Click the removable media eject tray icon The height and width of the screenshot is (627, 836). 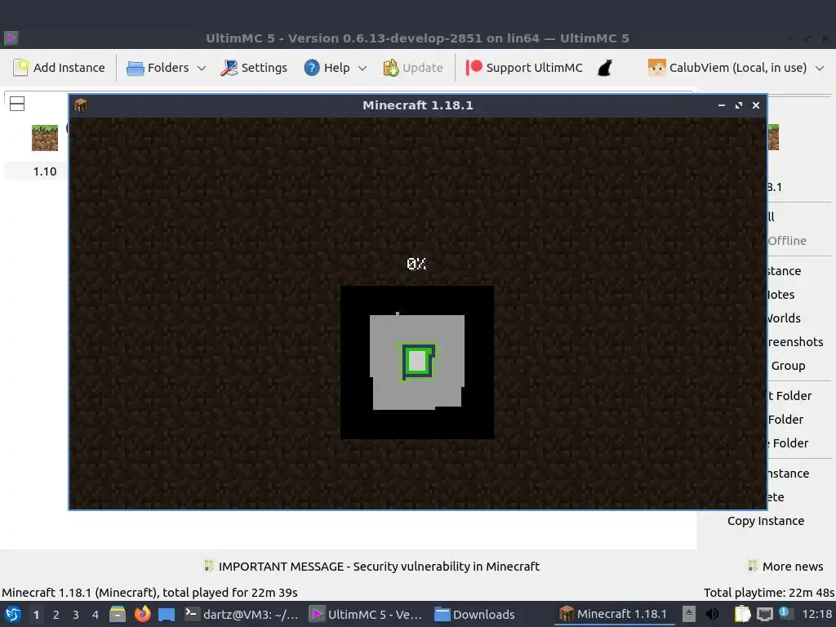click(x=689, y=614)
